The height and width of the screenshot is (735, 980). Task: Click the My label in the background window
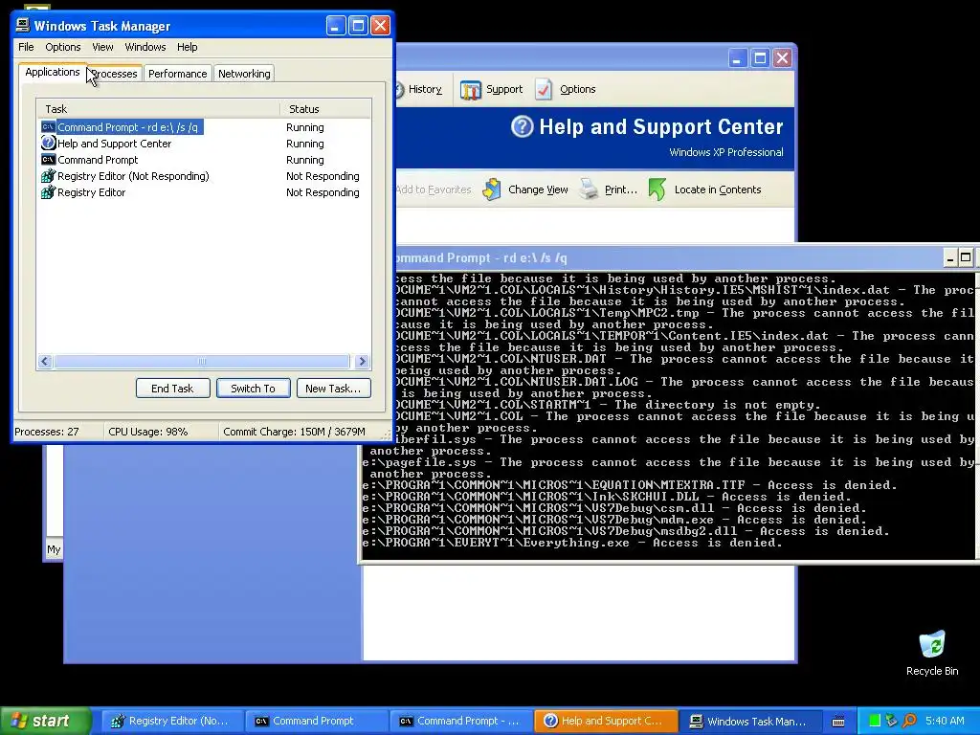[54, 549]
